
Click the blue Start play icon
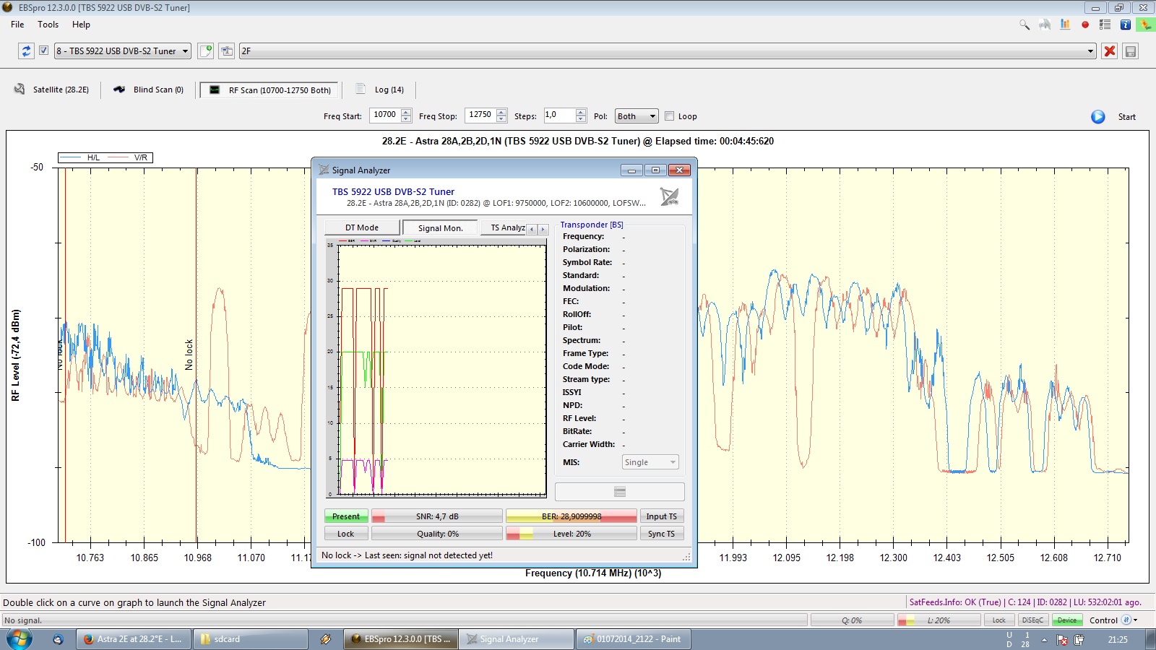click(x=1098, y=116)
